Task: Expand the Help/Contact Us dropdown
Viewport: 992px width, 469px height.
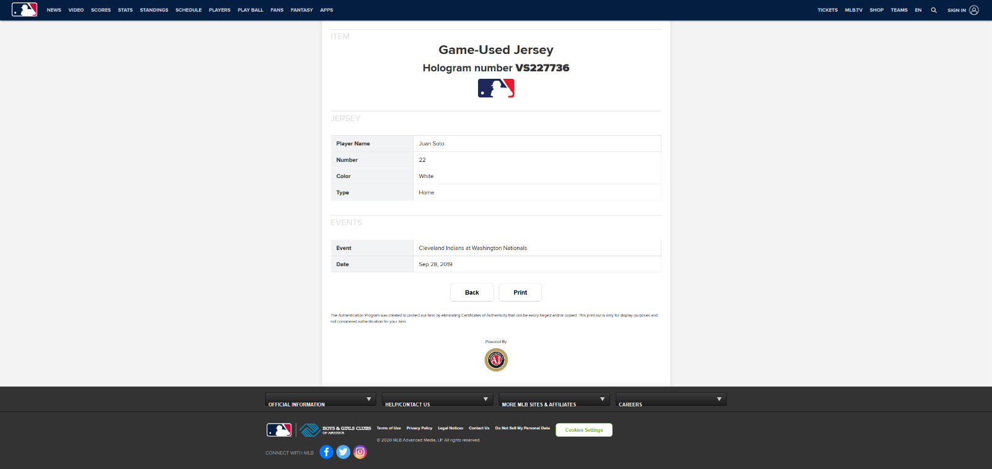Action: (x=437, y=400)
